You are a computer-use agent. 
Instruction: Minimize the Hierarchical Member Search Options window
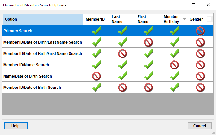[x=179, y=5]
